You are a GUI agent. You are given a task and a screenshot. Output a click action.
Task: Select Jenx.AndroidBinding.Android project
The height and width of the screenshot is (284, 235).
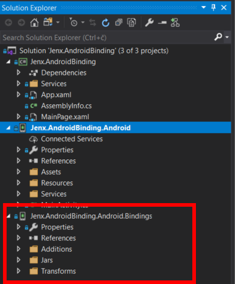point(81,128)
